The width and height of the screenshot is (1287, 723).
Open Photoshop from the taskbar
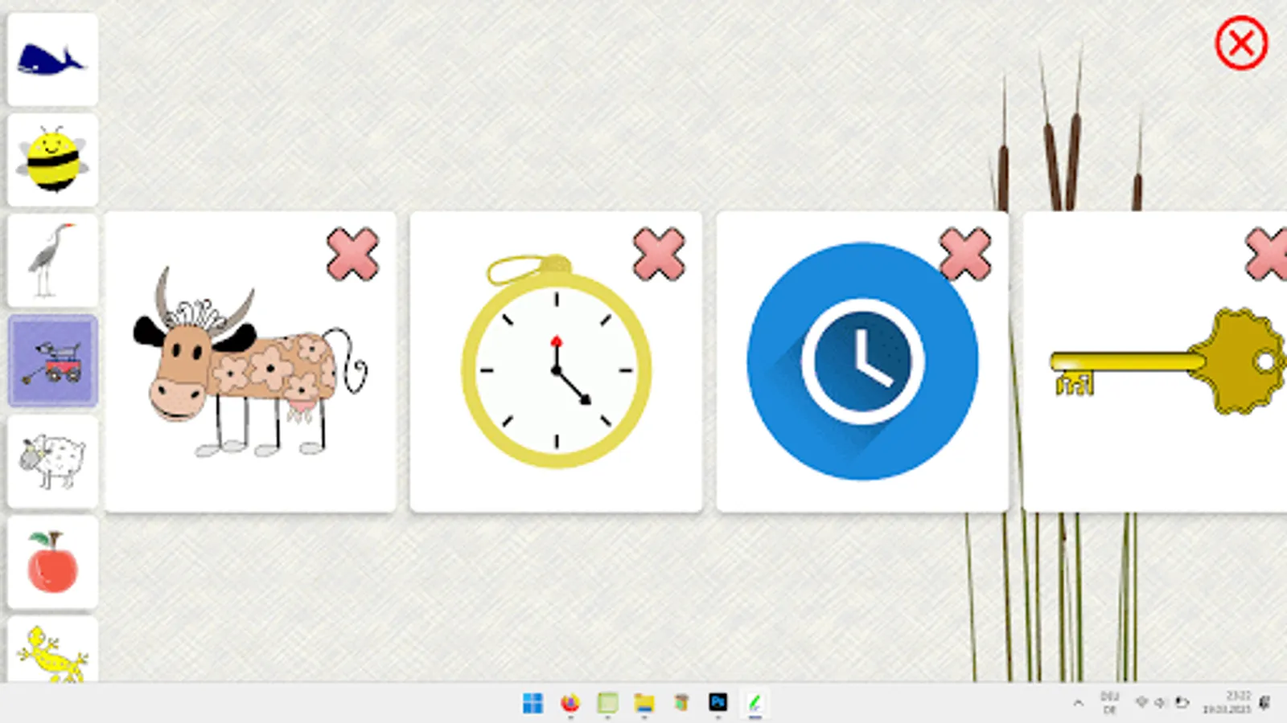pyautogui.click(x=718, y=702)
